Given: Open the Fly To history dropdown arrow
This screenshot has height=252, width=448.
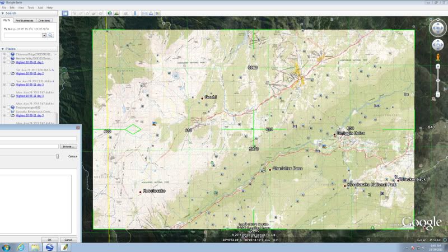Looking at the screenshot, I should pyautogui.click(x=44, y=35).
